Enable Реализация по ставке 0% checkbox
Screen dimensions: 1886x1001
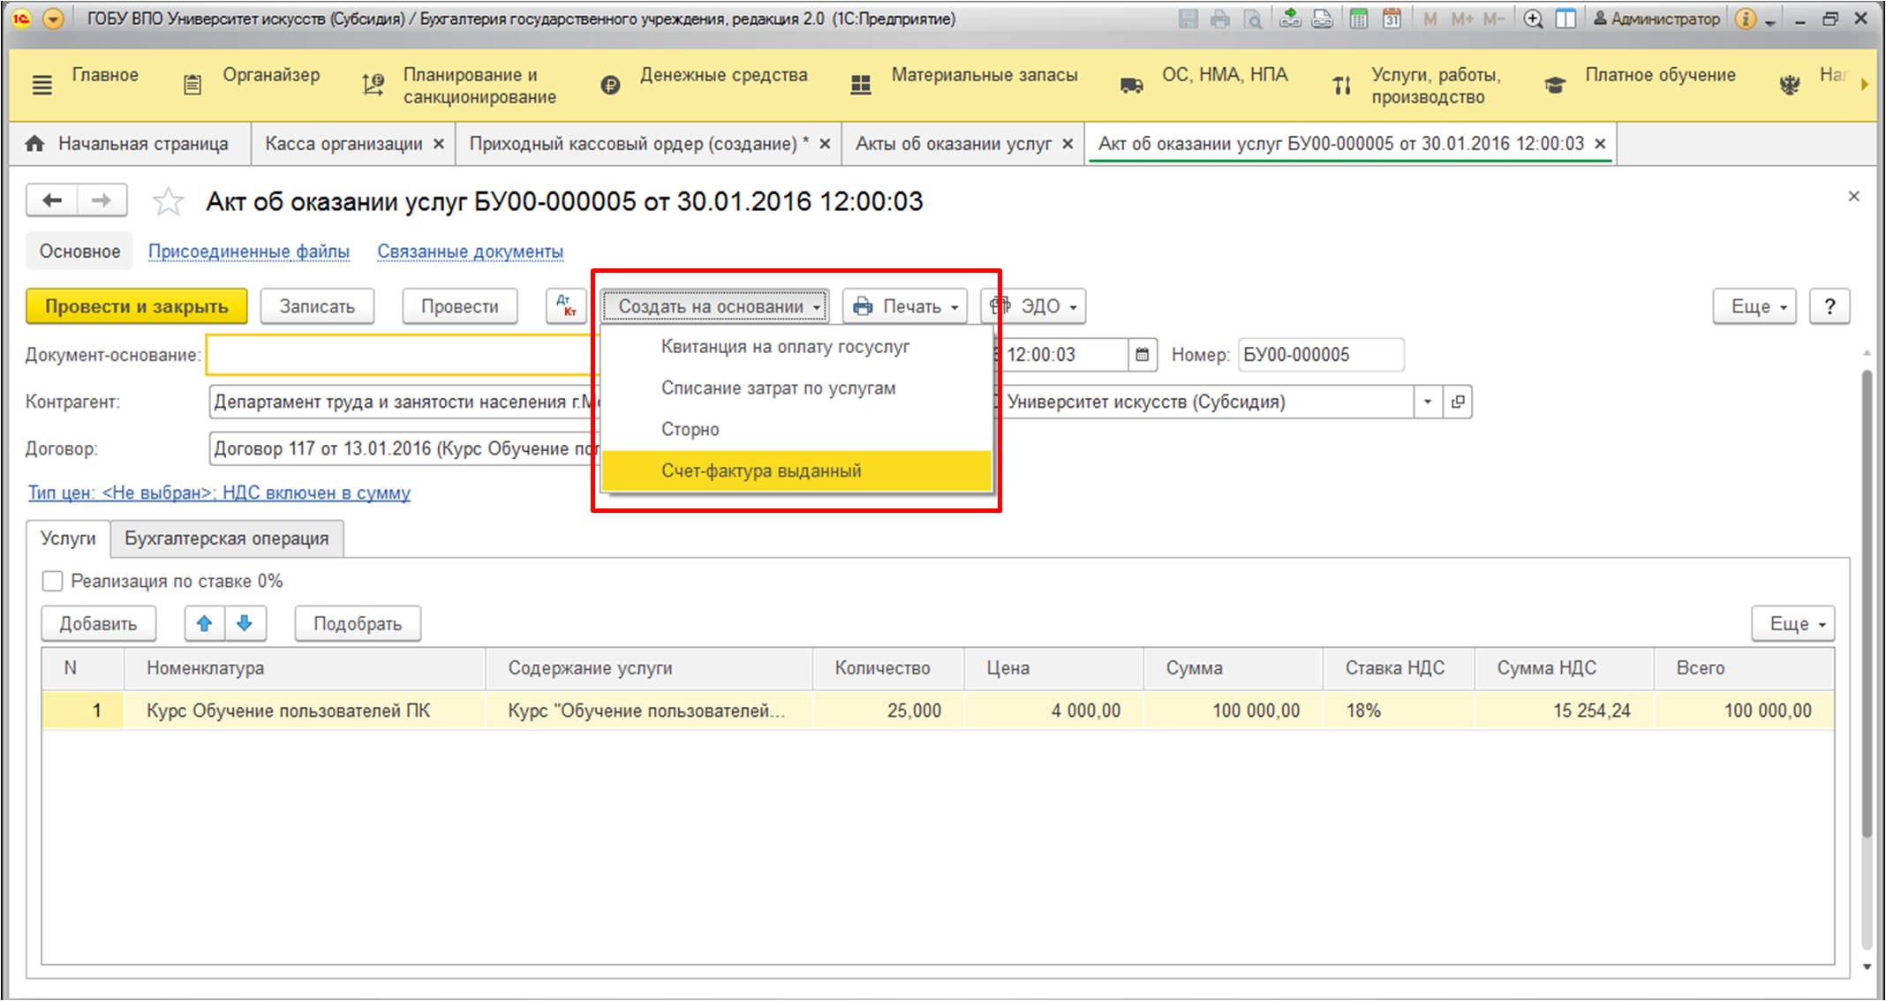pyautogui.click(x=53, y=581)
